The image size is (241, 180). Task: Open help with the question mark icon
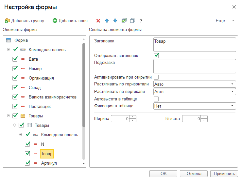click(141, 21)
